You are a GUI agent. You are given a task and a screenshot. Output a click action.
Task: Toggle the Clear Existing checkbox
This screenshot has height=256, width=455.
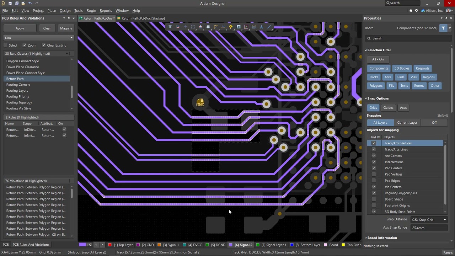pyautogui.click(x=44, y=45)
